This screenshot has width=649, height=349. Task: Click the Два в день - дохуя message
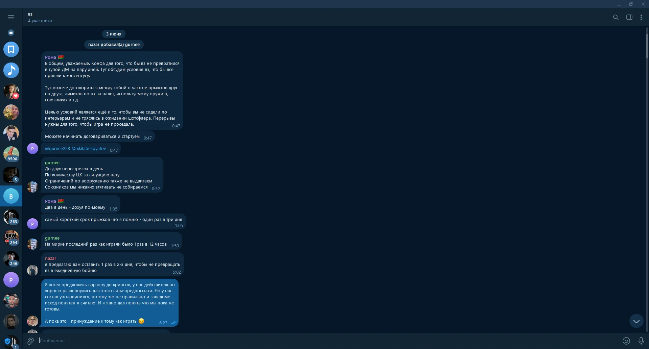click(x=81, y=204)
